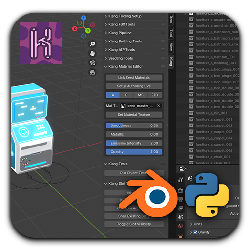Click the red X axis gizmo ball
250x250 pixels.
pyautogui.click(x=75, y=29)
